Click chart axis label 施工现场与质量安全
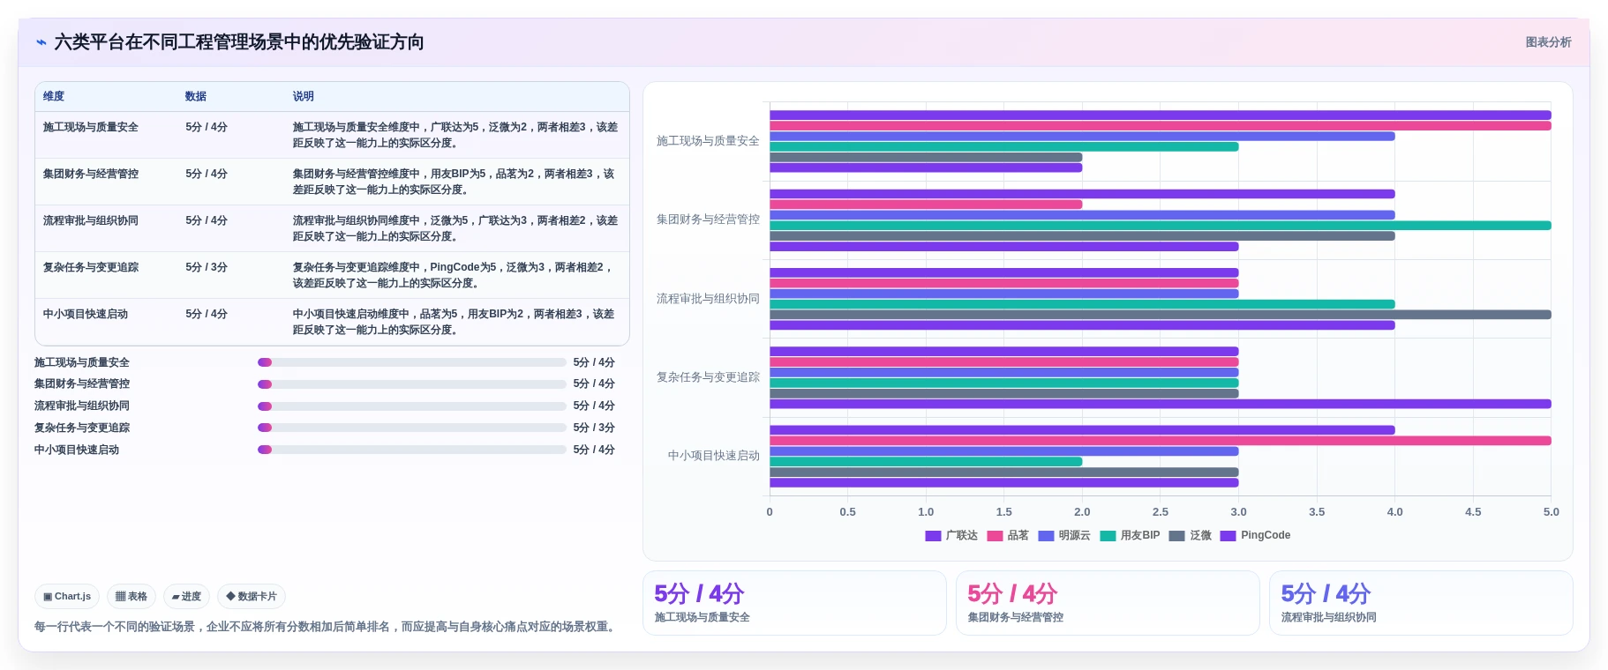The height and width of the screenshot is (670, 1608). (708, 141)
